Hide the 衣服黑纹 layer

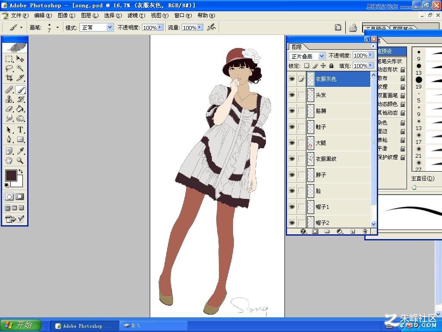pyautogui.click(x=292, y=159)
